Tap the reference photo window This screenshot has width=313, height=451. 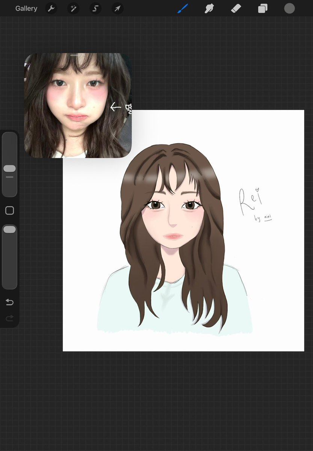coord(78,106)
